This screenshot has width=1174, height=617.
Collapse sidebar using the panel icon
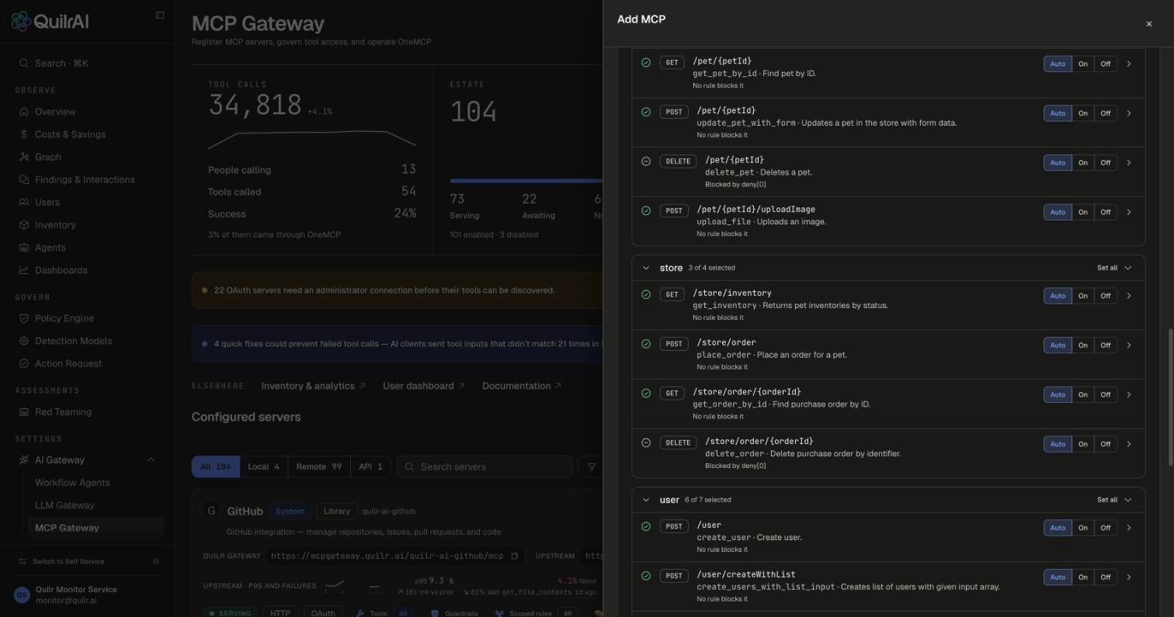(160, 15)
